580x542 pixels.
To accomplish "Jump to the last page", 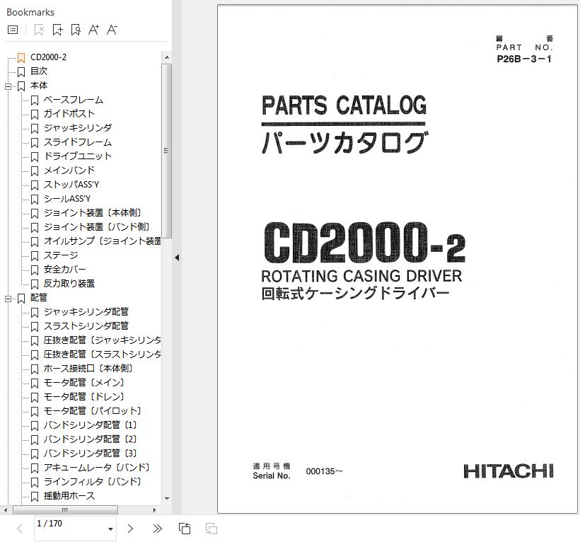I will [157, 529].
